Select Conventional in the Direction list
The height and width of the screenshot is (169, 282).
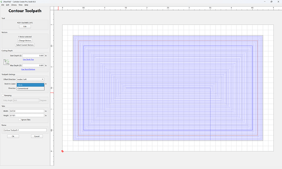click(x=30, y=89)
